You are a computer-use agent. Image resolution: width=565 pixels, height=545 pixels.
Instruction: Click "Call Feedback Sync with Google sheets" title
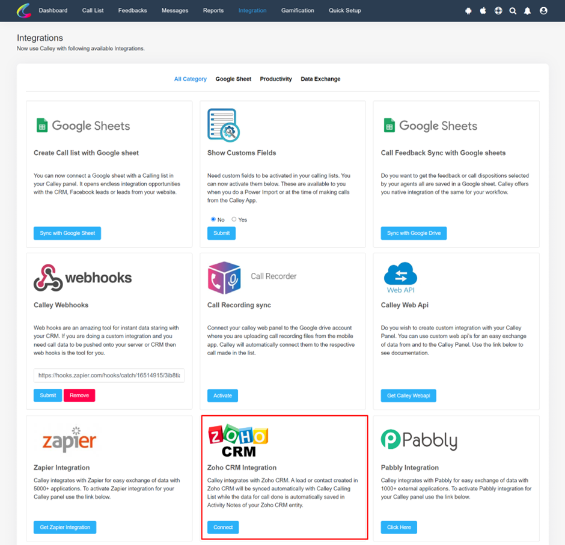[443, 153]
